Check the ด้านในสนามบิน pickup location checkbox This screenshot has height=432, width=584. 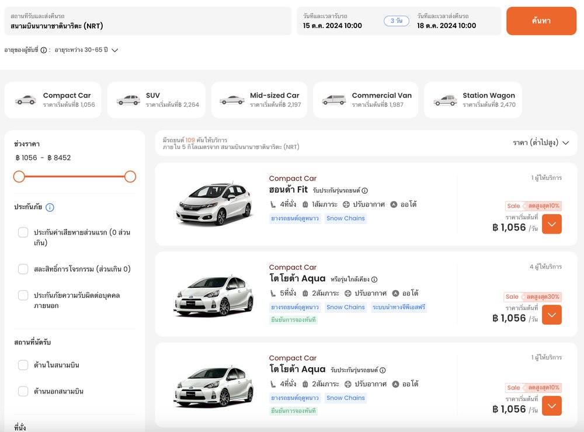click(x=23, y=365)
